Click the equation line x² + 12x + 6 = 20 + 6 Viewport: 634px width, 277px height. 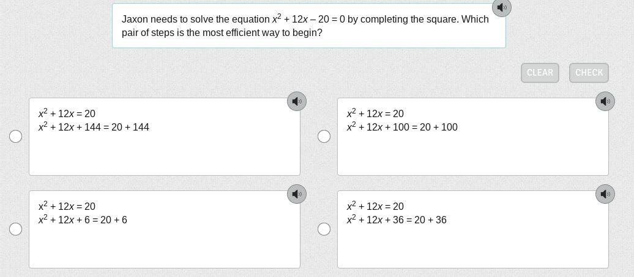[83, 220]
